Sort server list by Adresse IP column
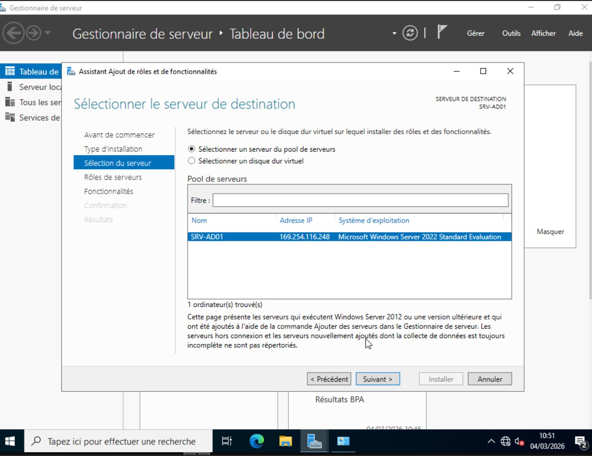The height and width of the screenshot is (456, 592). (296, 220)
